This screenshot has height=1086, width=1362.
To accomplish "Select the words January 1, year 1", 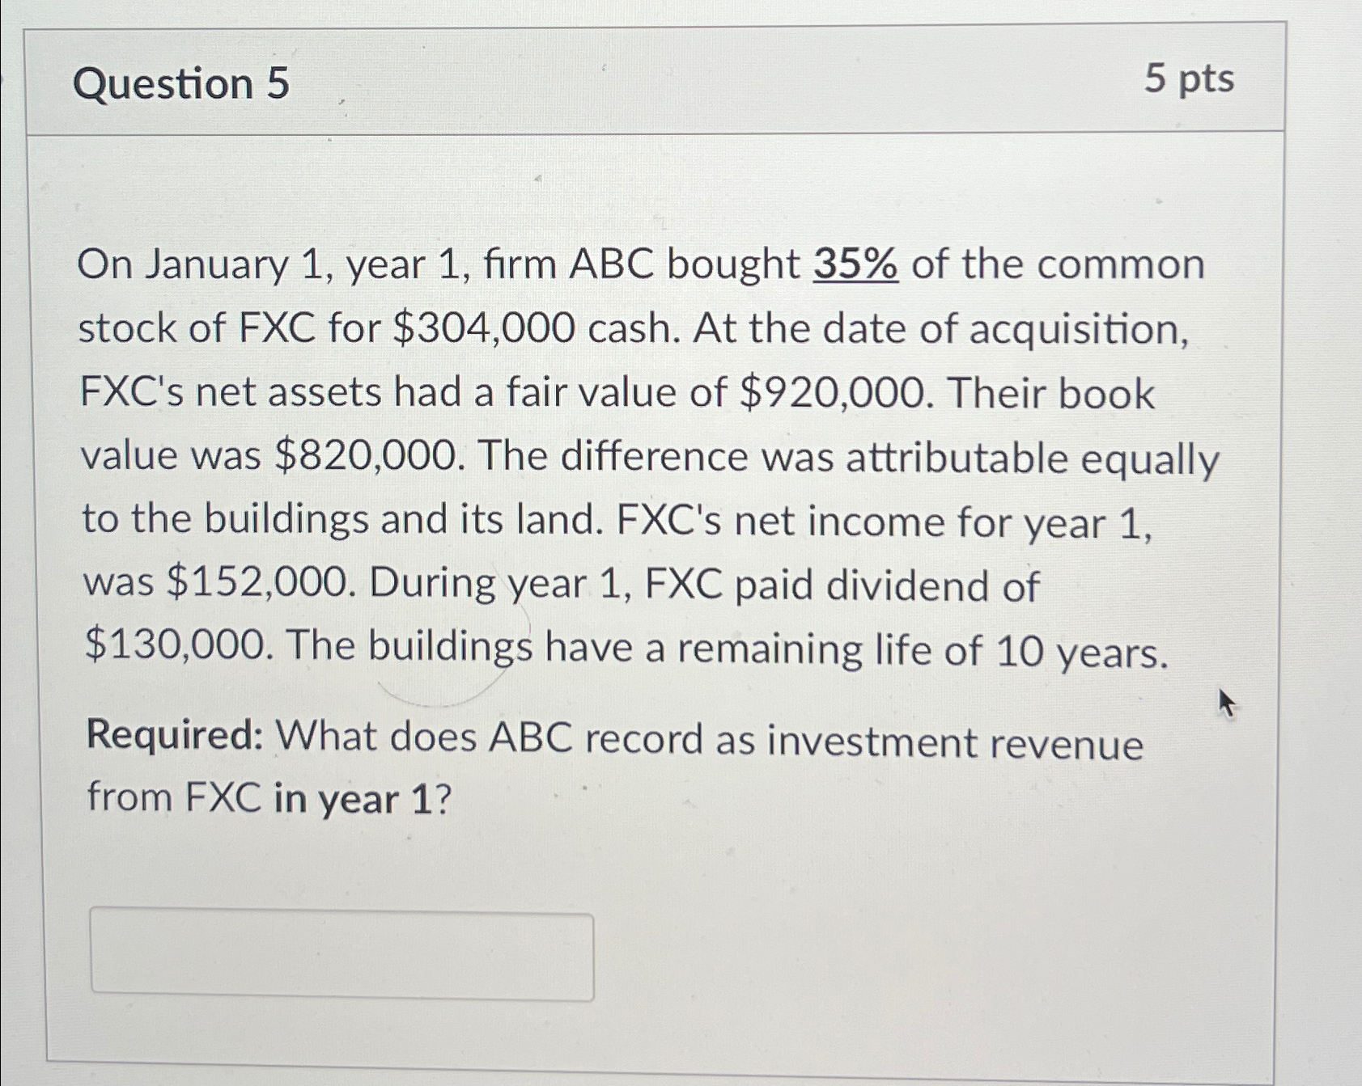I will point(308,263).
